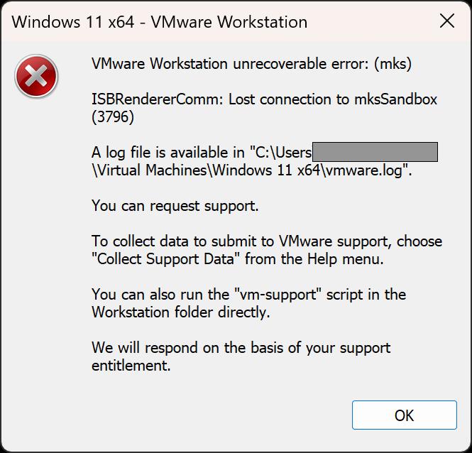Screen dimensions: 472x453
Task: Click the gray redacted username box
Action: click(375, 152)
